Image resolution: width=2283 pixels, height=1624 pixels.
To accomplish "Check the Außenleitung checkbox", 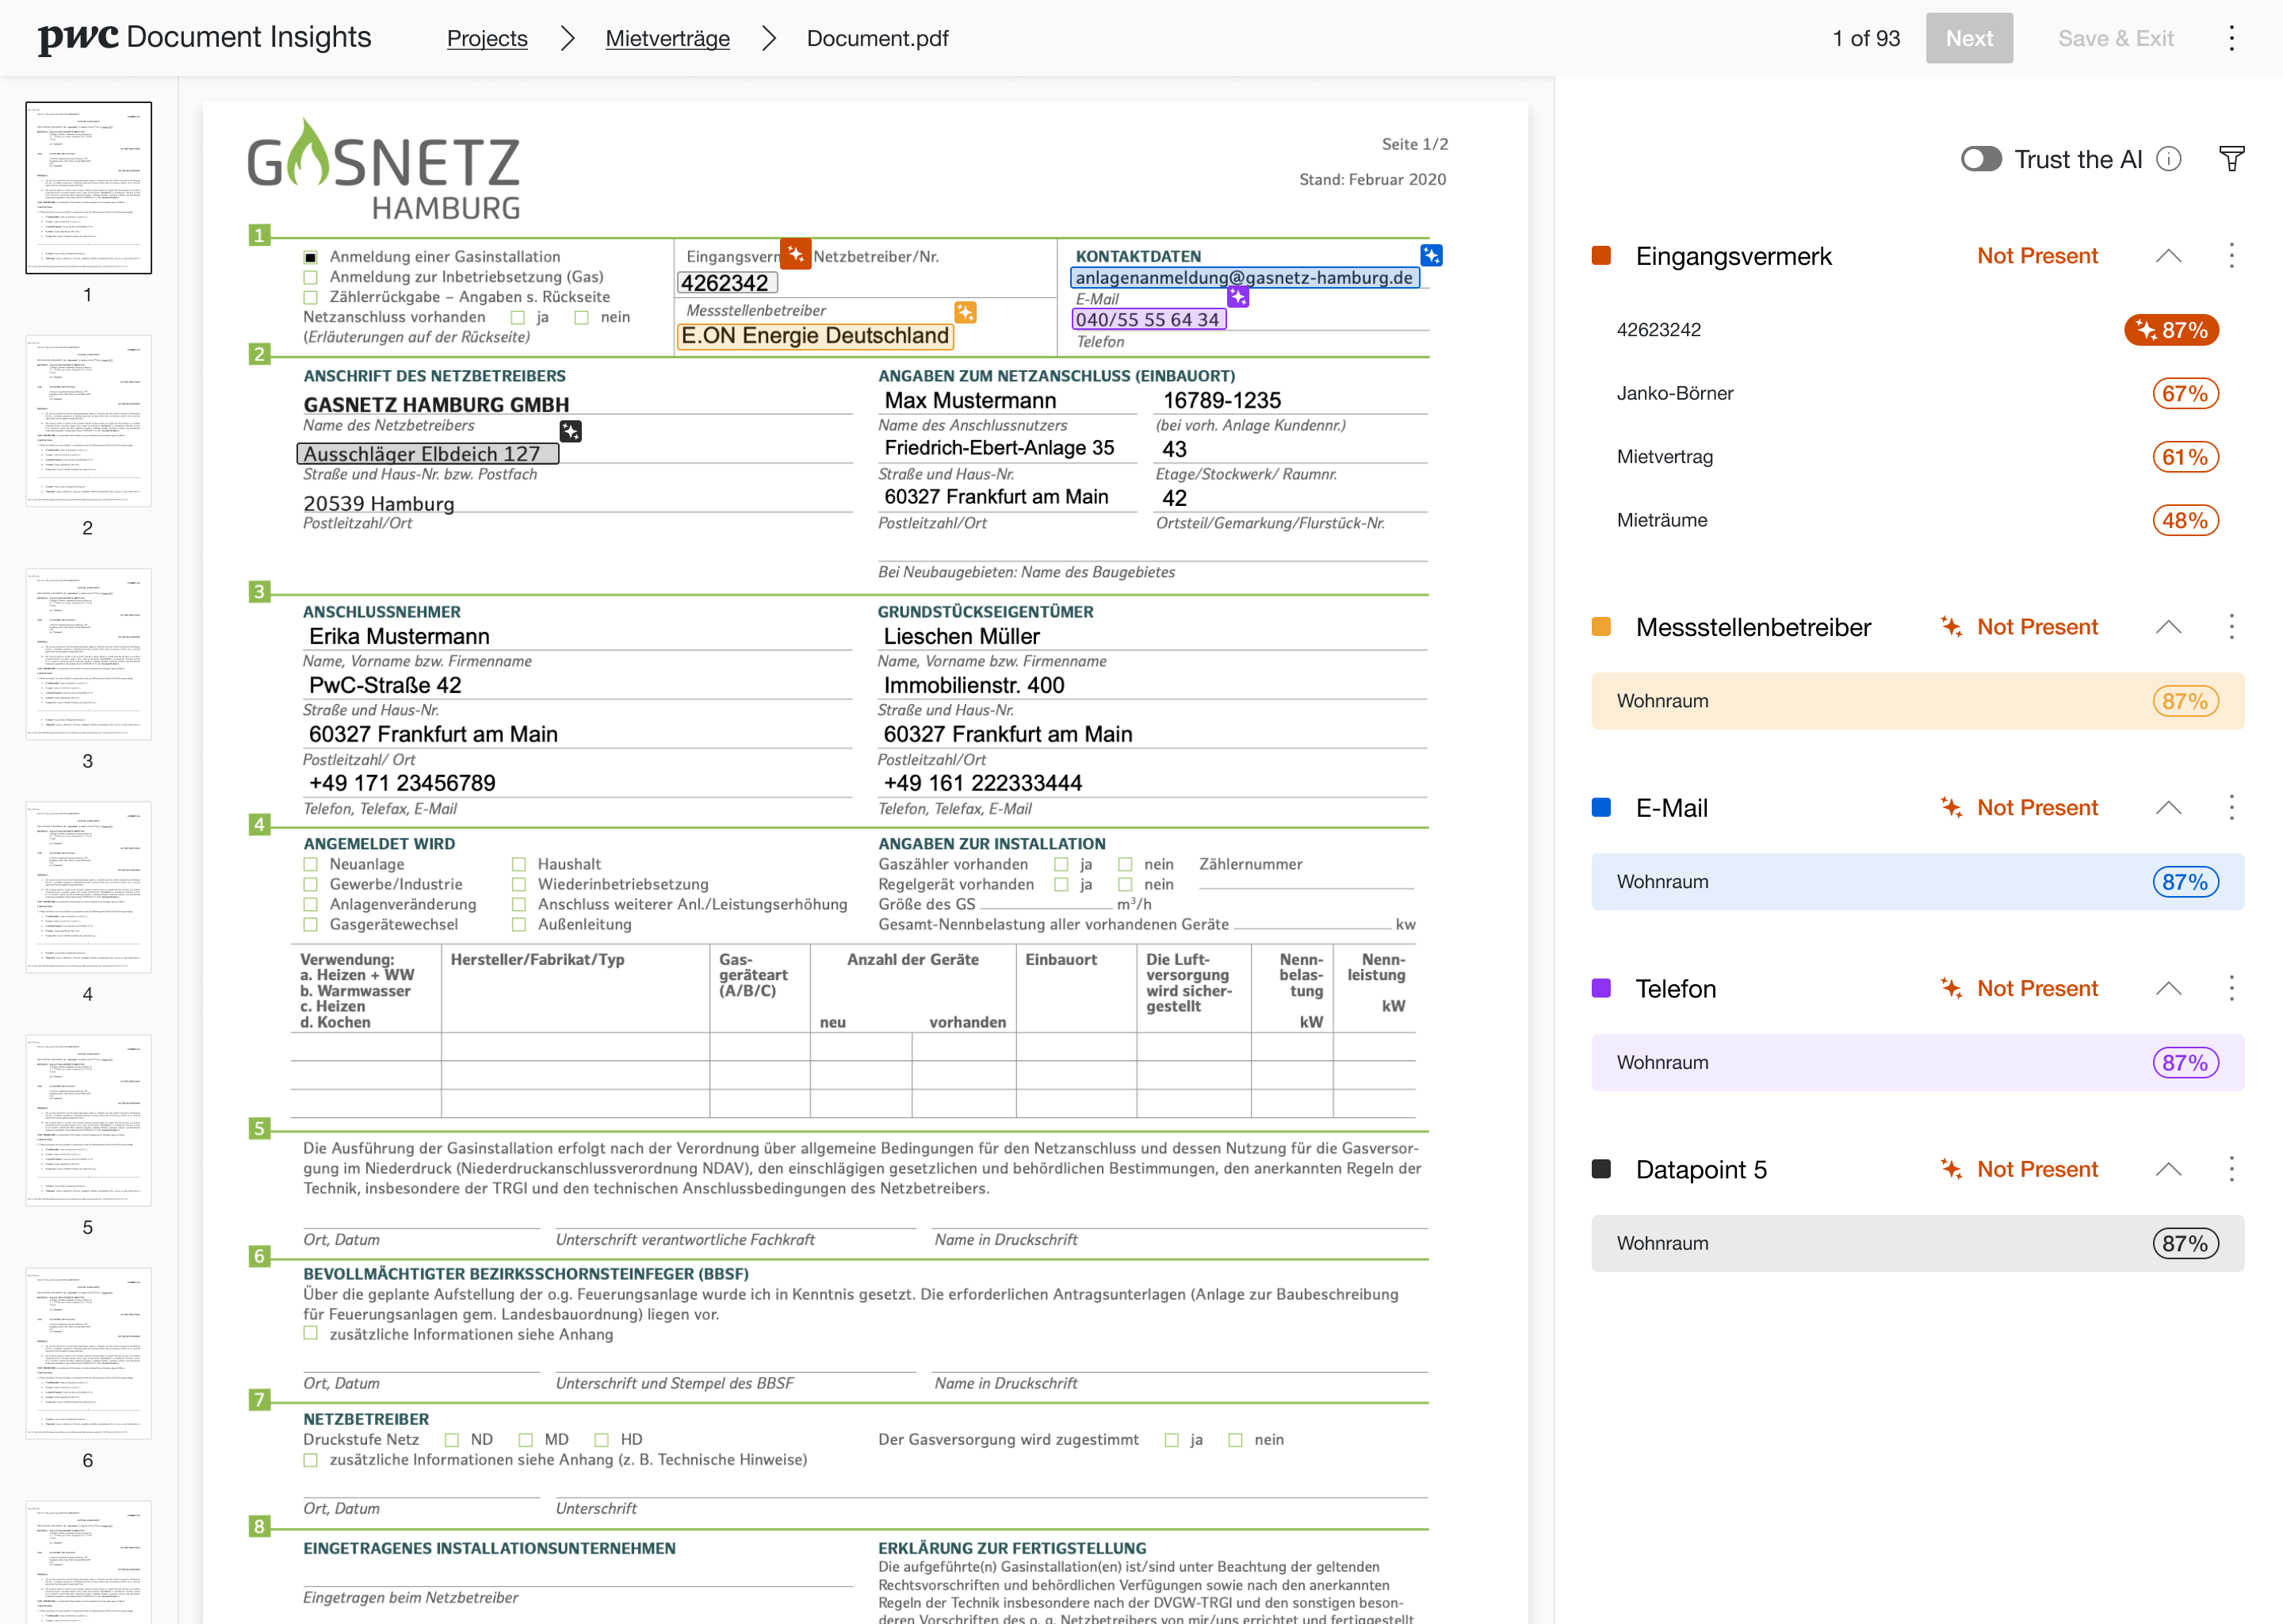I will [x=518, y=924].
